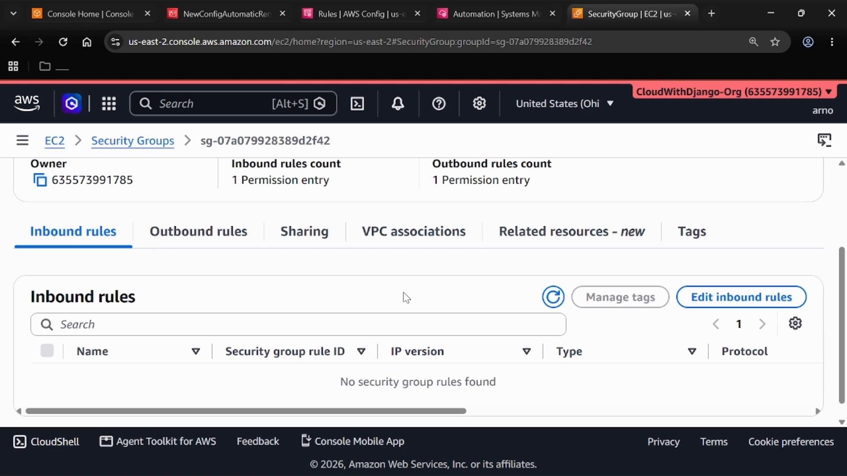Open the Related resources - new tab
The image size is (847, 476).
[572, 231]
